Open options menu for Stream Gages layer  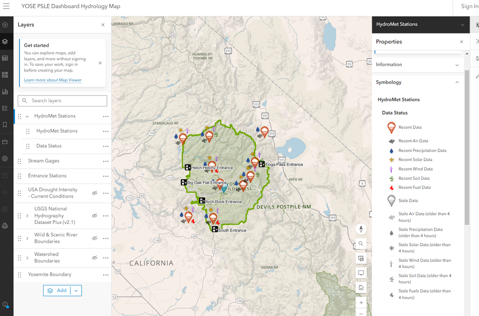coord(106,161)
